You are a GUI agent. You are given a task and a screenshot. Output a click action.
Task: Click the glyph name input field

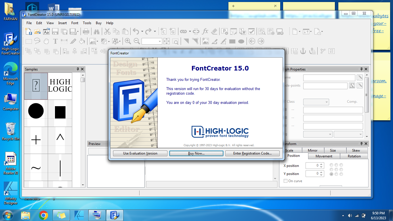tap(329, 78)
